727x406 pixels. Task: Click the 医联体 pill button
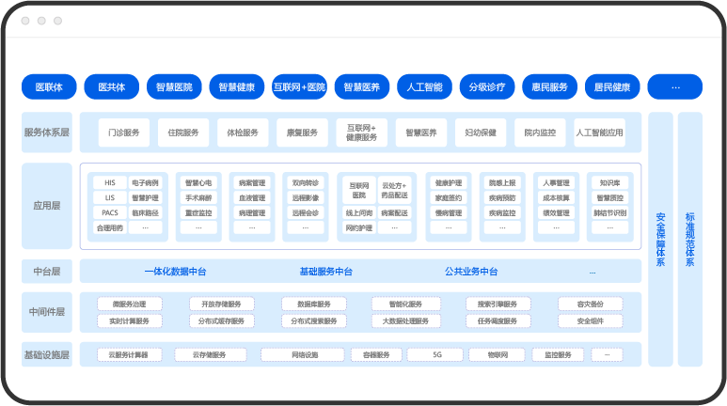tap(49, 87)
